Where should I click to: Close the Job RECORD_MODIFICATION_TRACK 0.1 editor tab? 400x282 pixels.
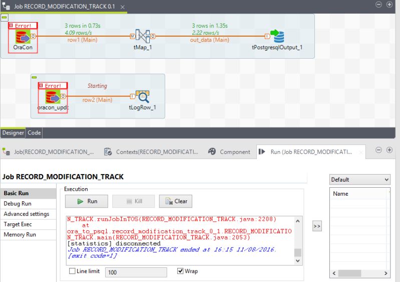pyautogui.click(x=123, y=7)
